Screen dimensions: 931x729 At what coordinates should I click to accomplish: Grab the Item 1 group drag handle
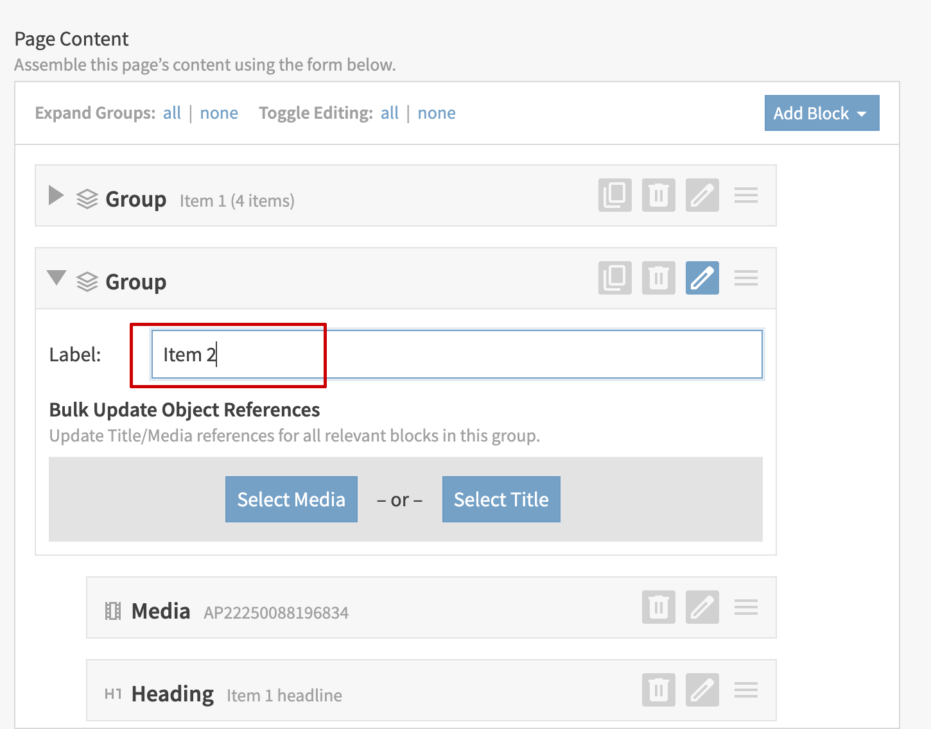[x=745, y=195]
